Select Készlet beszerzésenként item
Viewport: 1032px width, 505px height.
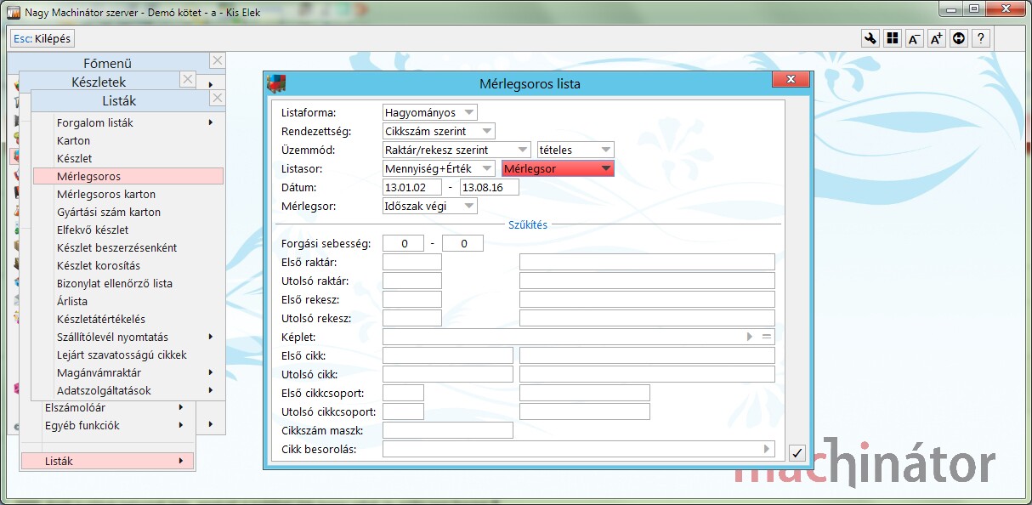tap(128, 247)
